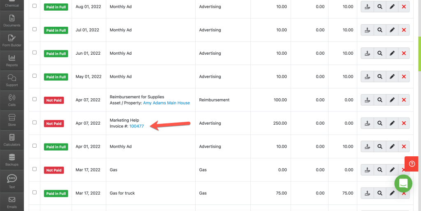
Task: Open Emails from the sidebar
Action: (x=12, y=202)
